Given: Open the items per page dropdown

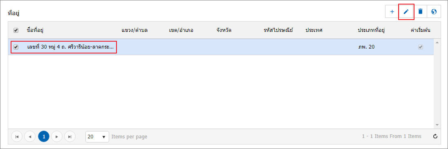Looking at the screenshot, I should (97, 137).
